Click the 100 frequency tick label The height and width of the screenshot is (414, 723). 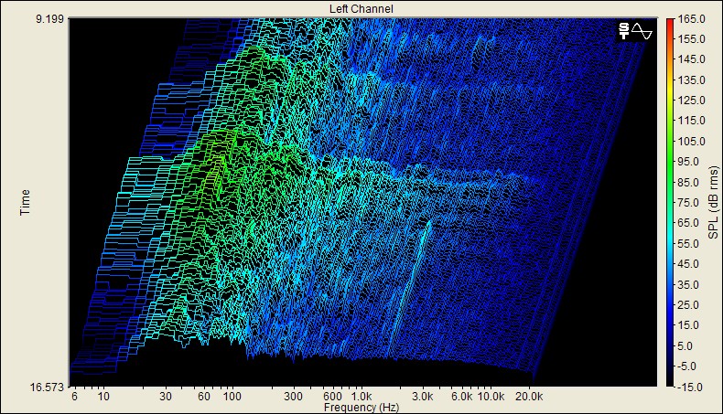pos(232,398)
